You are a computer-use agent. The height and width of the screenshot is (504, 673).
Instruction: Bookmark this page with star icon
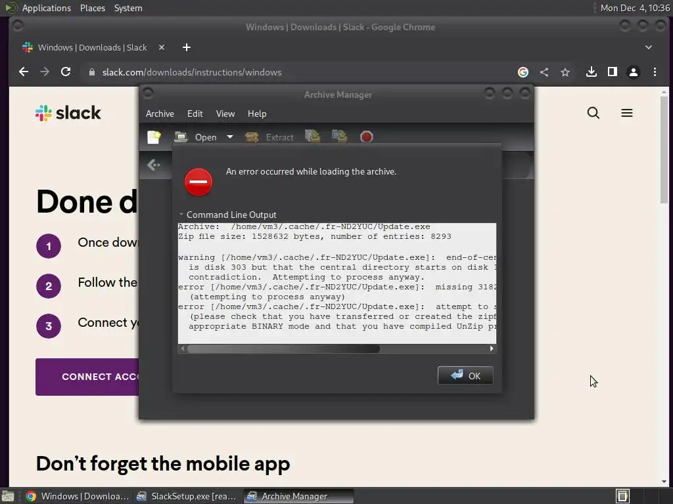coord(565,72)
